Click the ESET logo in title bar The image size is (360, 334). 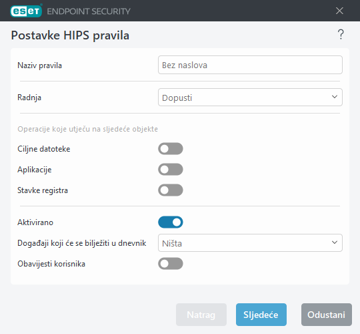26,11
